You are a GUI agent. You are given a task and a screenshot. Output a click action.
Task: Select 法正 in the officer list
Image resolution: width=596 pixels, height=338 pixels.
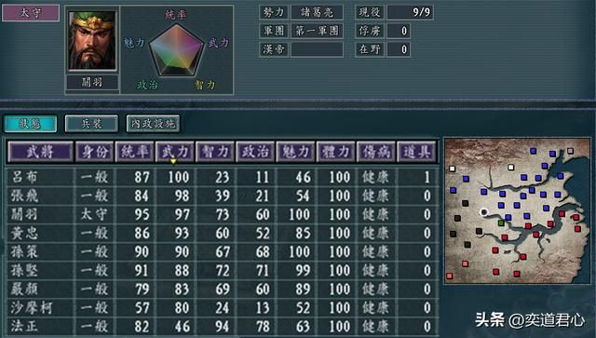click(24, 326)
